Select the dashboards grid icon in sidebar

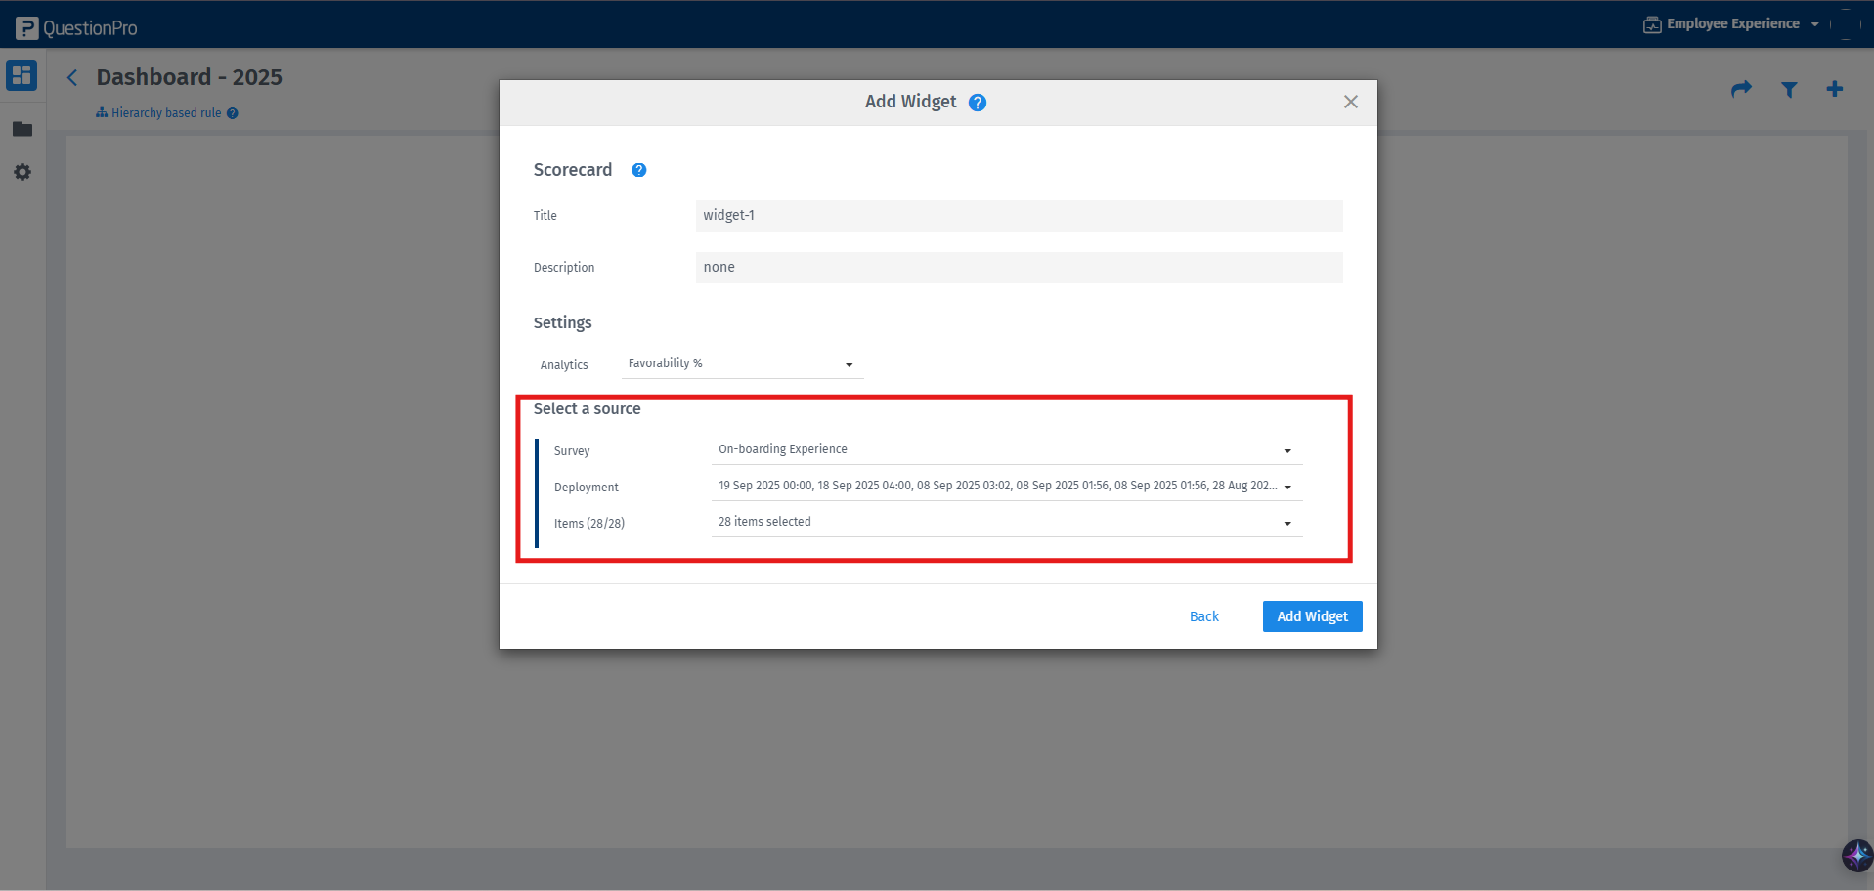pyautogui.click(x=22, y=75)
